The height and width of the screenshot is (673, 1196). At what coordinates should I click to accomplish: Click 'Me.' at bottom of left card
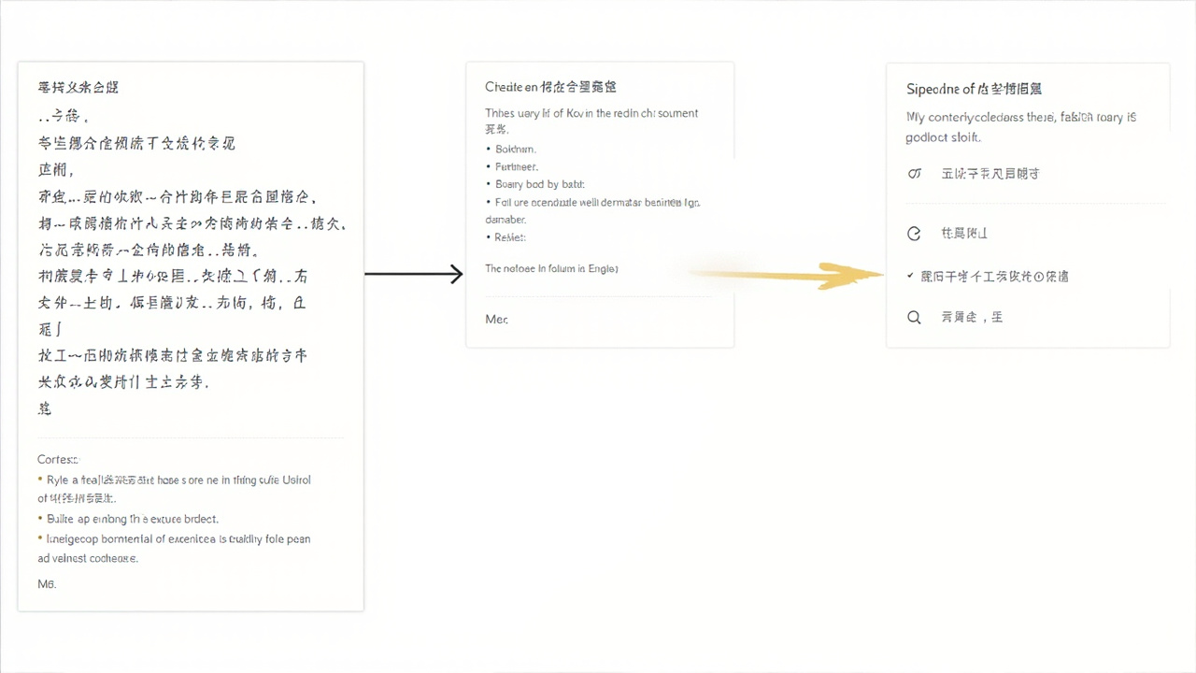click(47, 583)
